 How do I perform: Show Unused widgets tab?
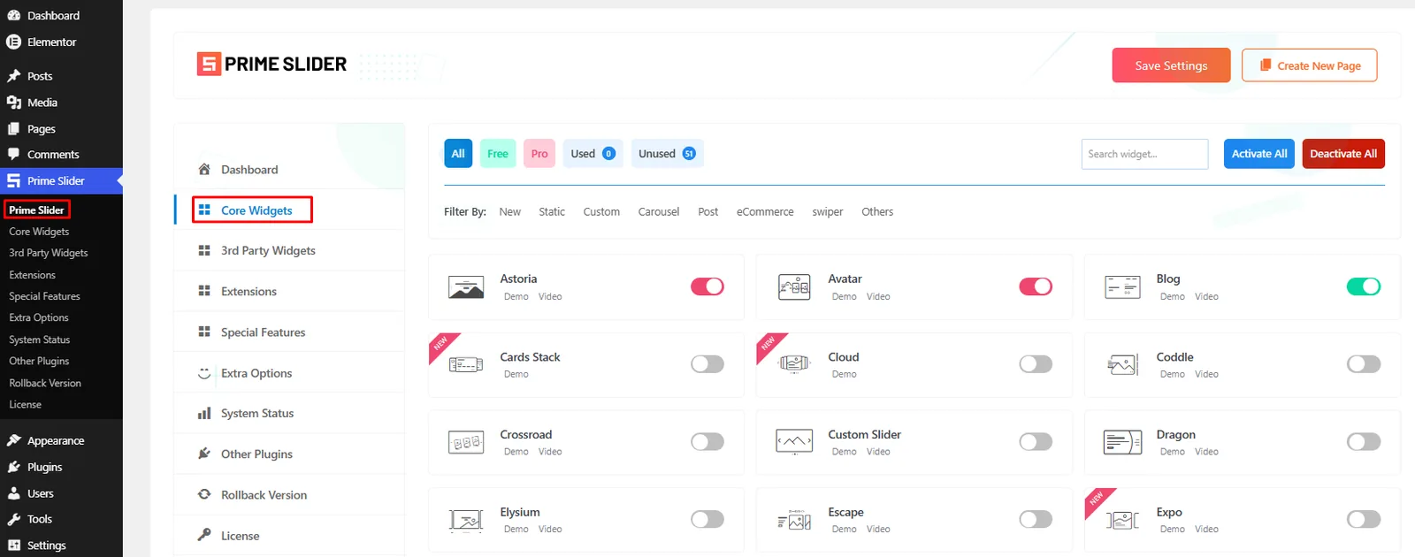pyautogui.click(x=667, y=153)
